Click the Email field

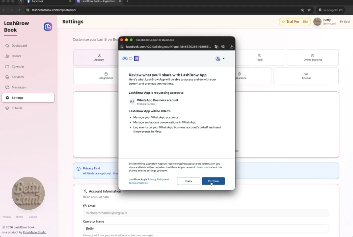coord(206,213)
